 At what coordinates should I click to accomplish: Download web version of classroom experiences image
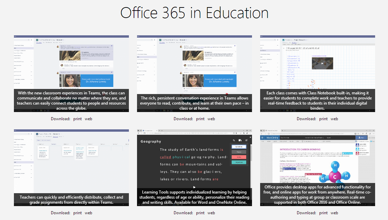pos(89,119)
